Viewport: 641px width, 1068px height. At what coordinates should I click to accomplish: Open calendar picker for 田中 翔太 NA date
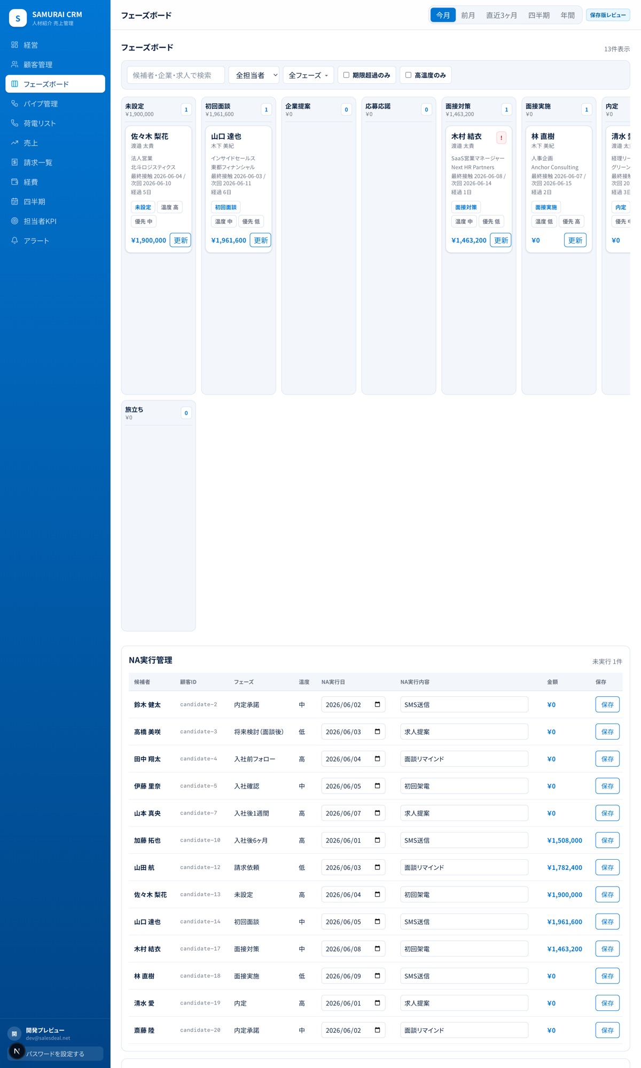tap(377, 759)
